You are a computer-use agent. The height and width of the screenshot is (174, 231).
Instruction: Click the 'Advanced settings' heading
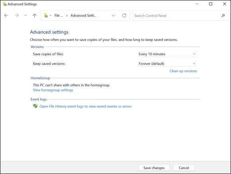49,32
